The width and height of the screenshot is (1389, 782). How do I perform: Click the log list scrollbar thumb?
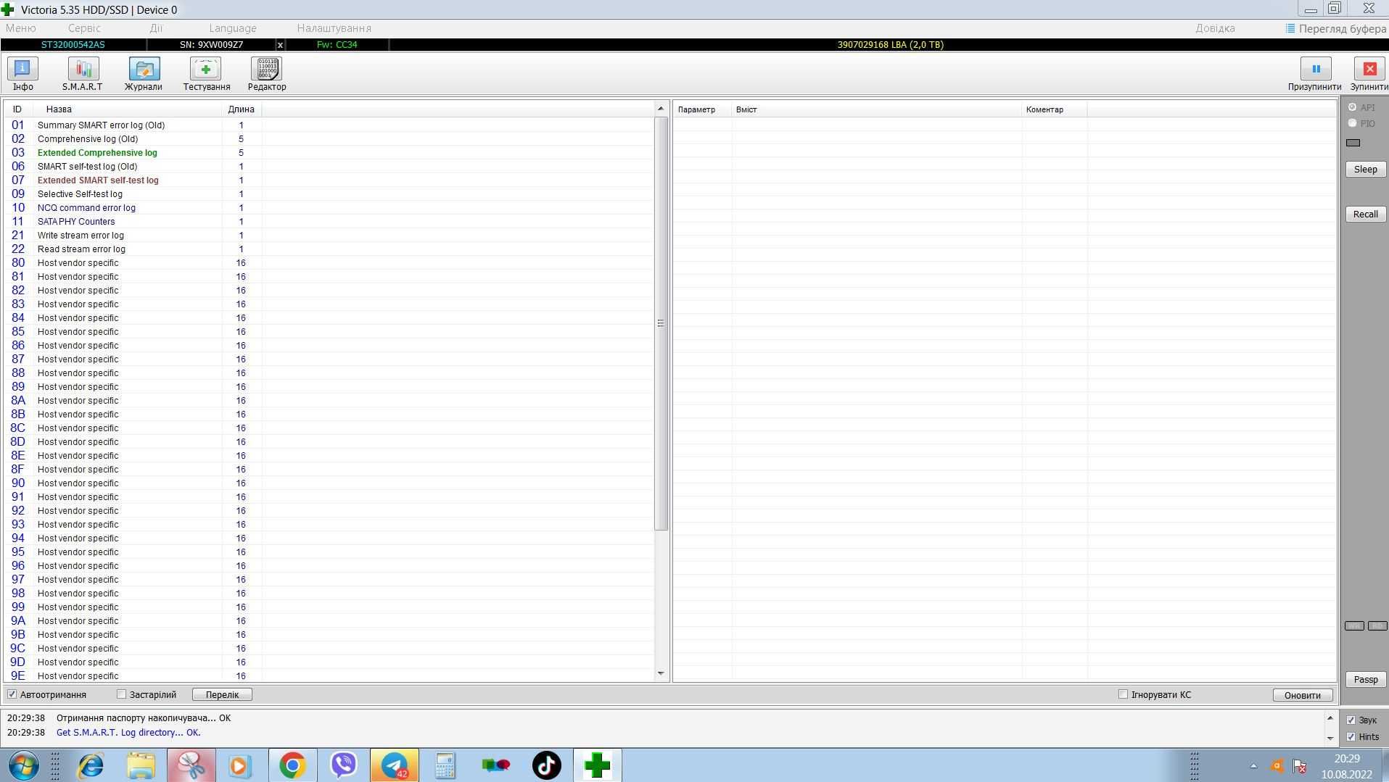click(661, 323)
